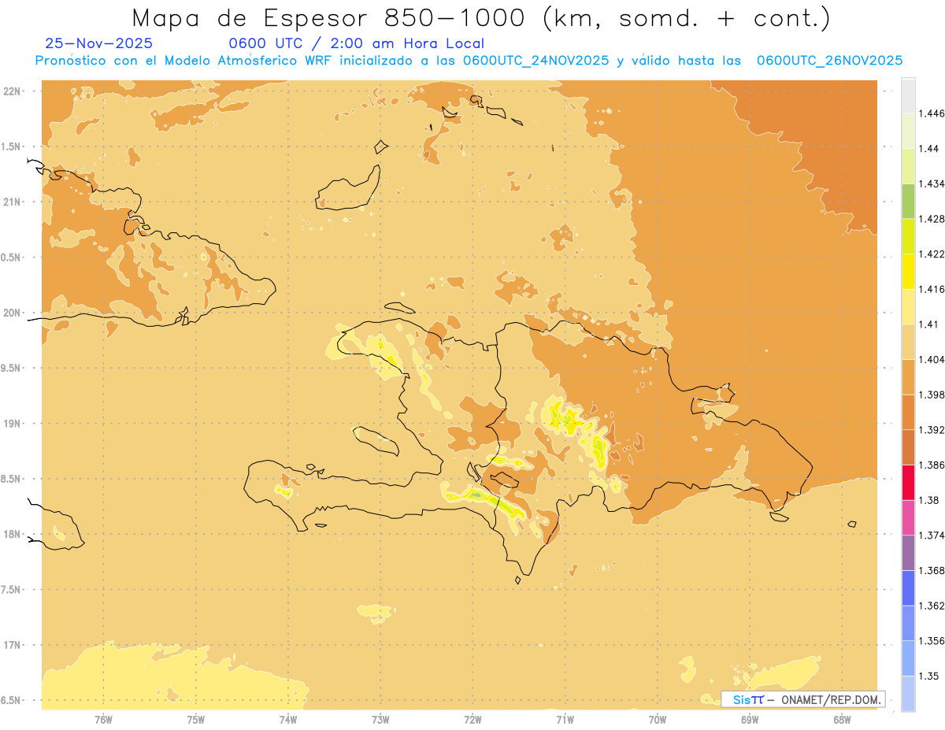This screenshot has width=945, height=730.
Task: Click the legend value 1.356
Action: pyautogui.click(x=932, y=641)
